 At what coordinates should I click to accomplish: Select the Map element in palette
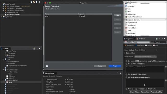point(129,11)
